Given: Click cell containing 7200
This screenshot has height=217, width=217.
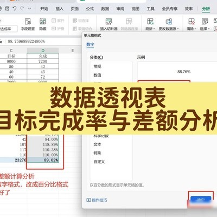Looking at the screenshot, I should (43, 61).
